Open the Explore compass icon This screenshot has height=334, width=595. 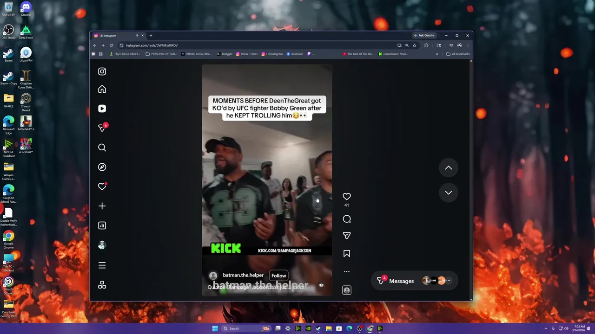pos(102,167)
